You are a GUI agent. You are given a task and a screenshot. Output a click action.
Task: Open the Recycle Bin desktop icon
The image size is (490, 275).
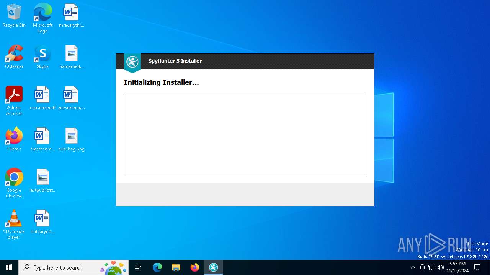pos(14,16)
